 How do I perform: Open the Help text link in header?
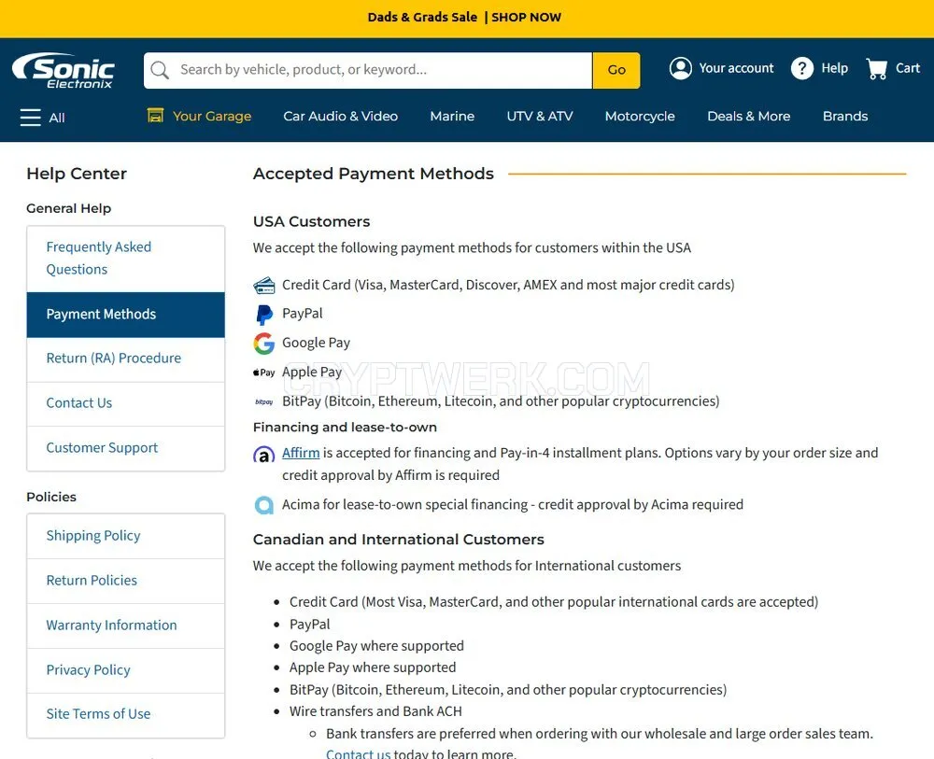click(834, 68)
